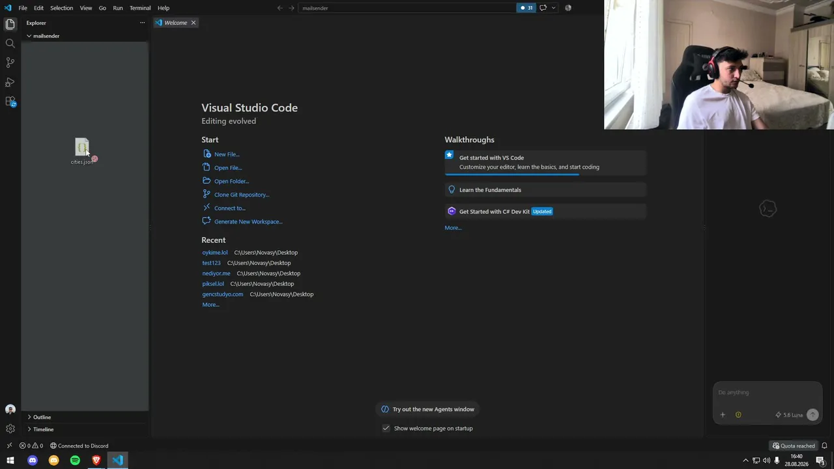Image resolution: width=834 pixels, height=469 pixels.
Task: Click the Explorer more actions ellipsis
Action: (142, 23)
